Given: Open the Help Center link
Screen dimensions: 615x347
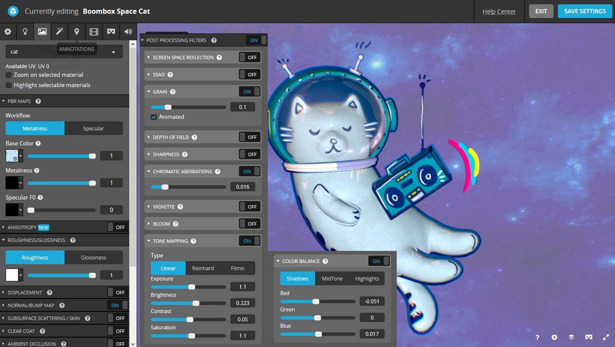Looking at the screenshot, I should (499, 12).
